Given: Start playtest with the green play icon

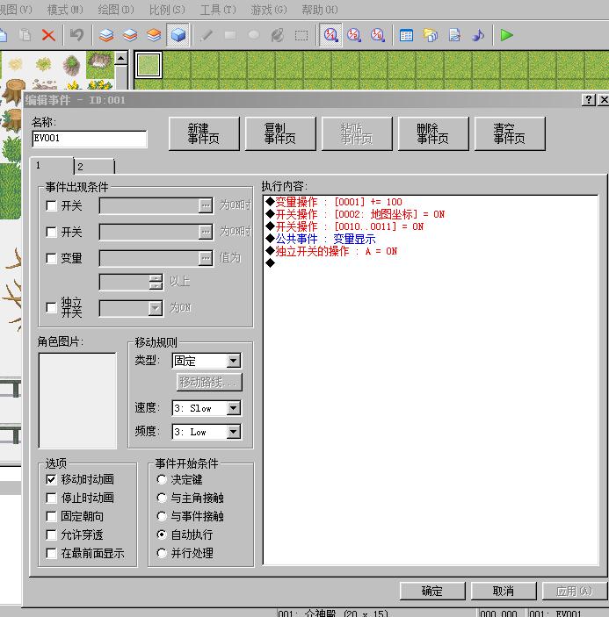Looking at the screenshot, I should (x=506, y=35).
